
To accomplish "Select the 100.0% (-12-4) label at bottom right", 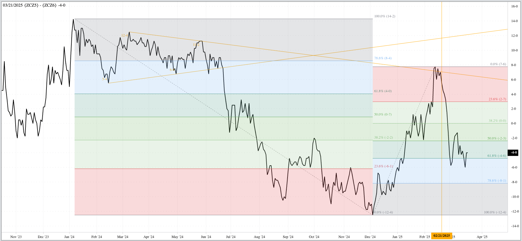I will pos(495,212).
